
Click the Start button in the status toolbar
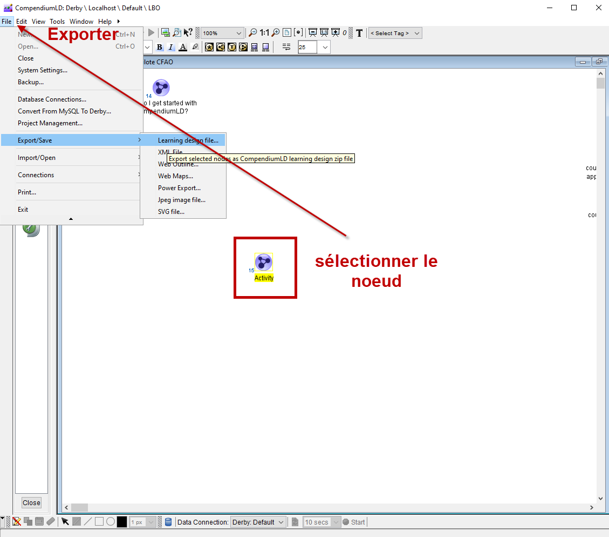point(354,522)
